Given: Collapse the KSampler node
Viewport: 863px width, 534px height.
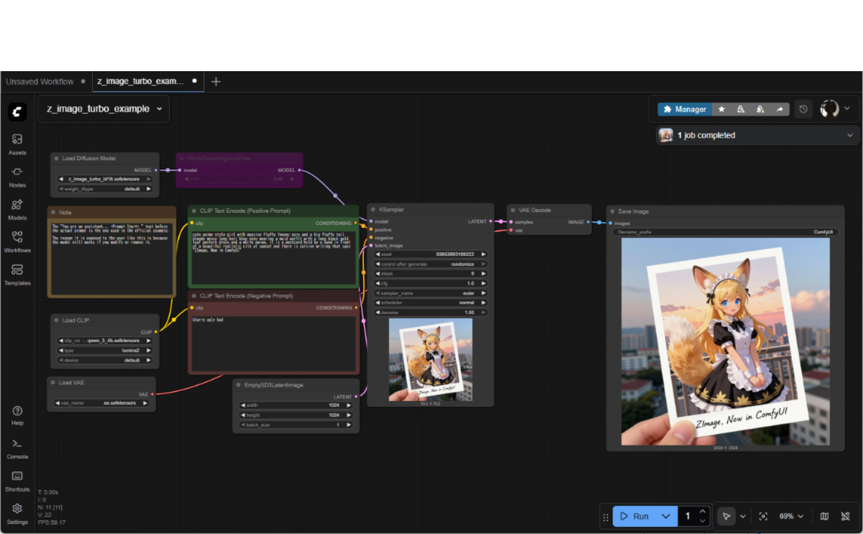Looking at the screenshot, I should [373, 210].
